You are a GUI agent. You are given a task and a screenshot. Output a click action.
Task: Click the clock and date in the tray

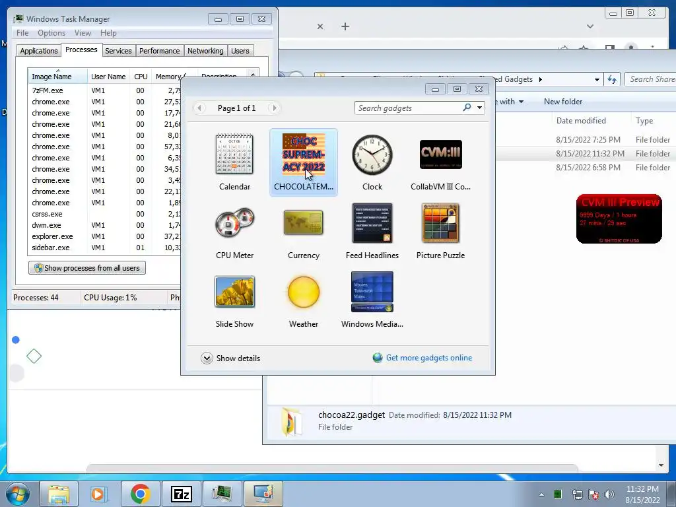pos(642,494)
